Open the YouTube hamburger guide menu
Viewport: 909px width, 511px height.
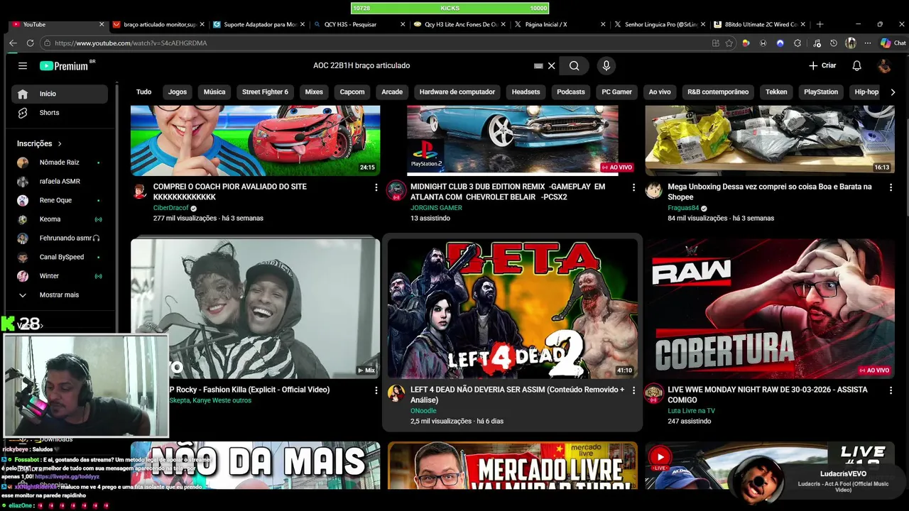(x=23, y=65)
